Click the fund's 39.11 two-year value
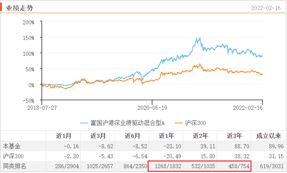287x173 pixels. 208,146
